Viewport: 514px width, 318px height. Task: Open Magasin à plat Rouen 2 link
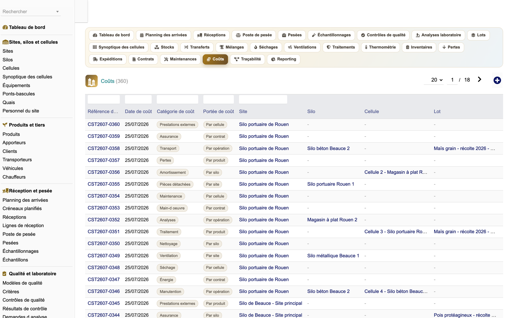click(x=332, y=220)
